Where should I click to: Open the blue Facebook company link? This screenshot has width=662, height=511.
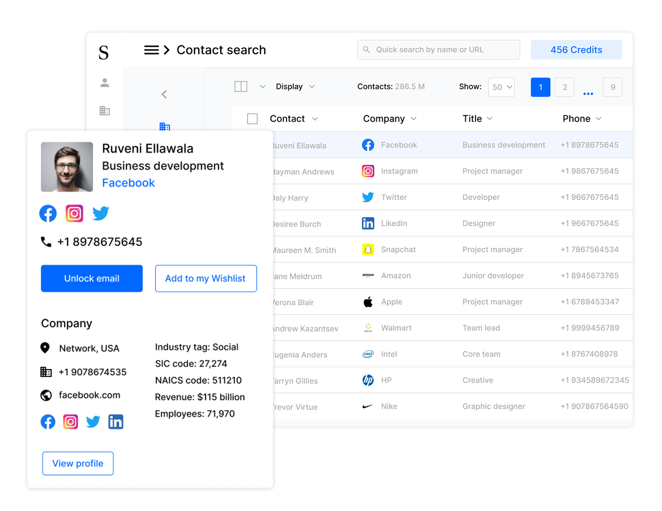(x=128, y=183)
